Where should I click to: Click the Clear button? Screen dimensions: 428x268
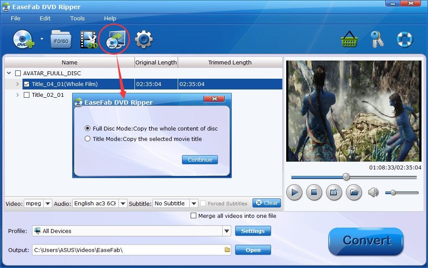click(x=267, y=203)
